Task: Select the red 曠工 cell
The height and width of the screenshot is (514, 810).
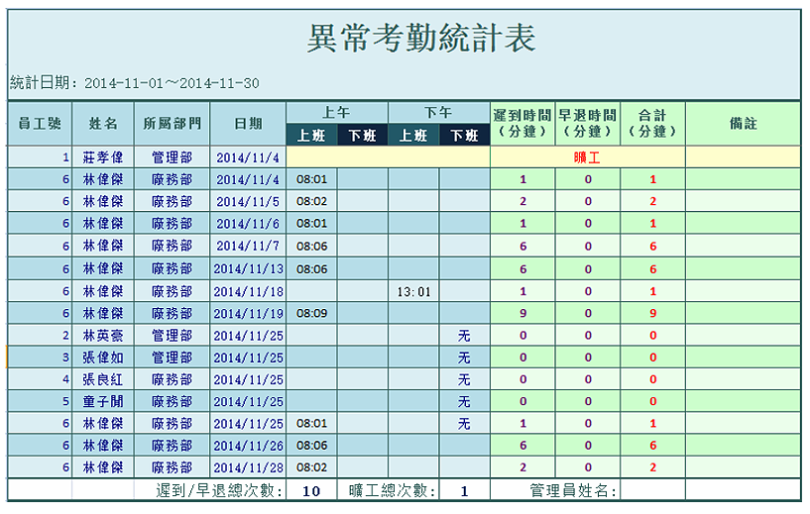Action: pyautogui.click(x=587, y=156)
